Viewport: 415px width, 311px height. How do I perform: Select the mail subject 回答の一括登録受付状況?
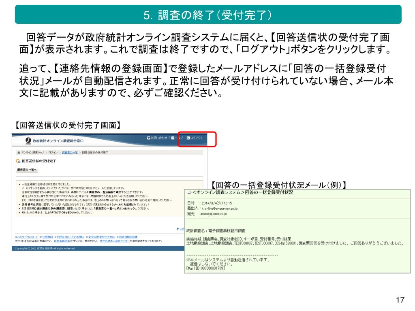click(269, 192)
